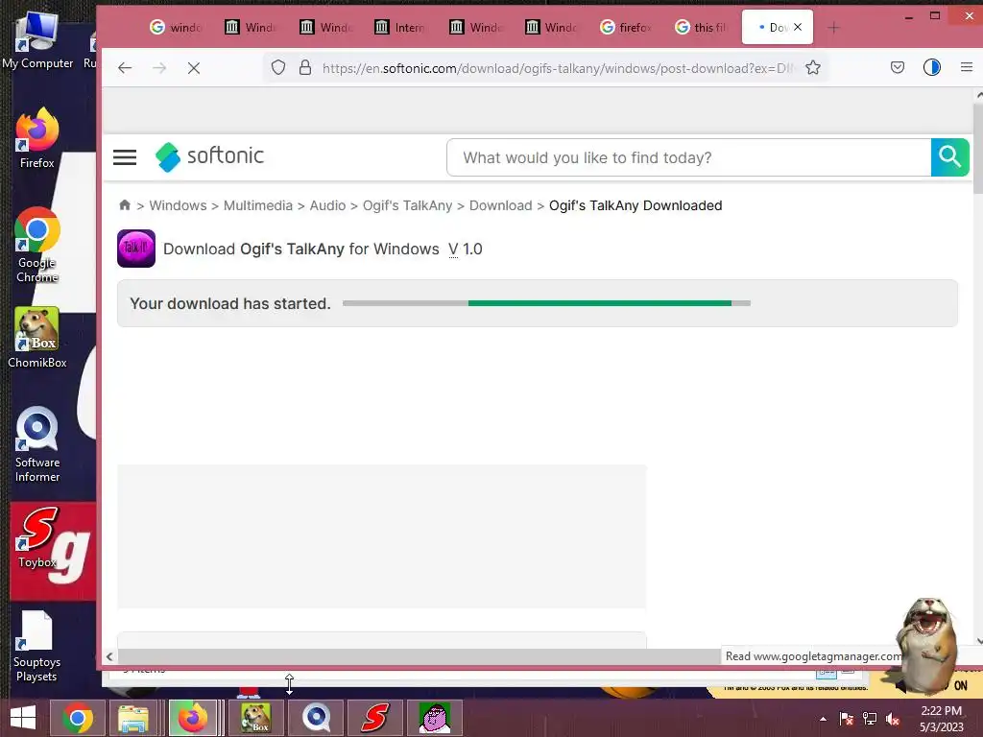
Task: Click the network tray icon
Action: (x=870, y=719)
